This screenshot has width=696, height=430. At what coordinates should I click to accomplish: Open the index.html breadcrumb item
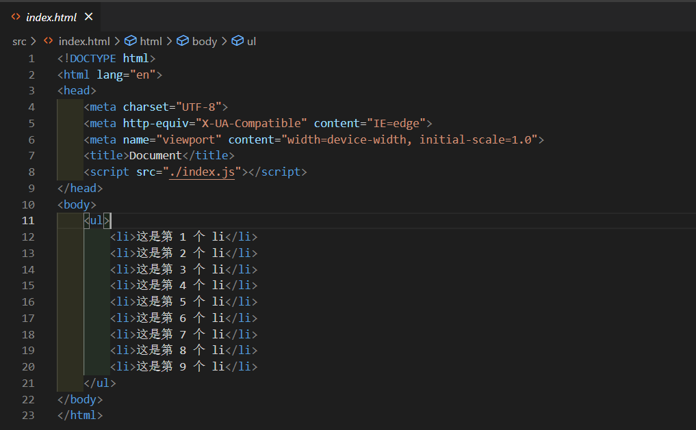coord(84,41)
